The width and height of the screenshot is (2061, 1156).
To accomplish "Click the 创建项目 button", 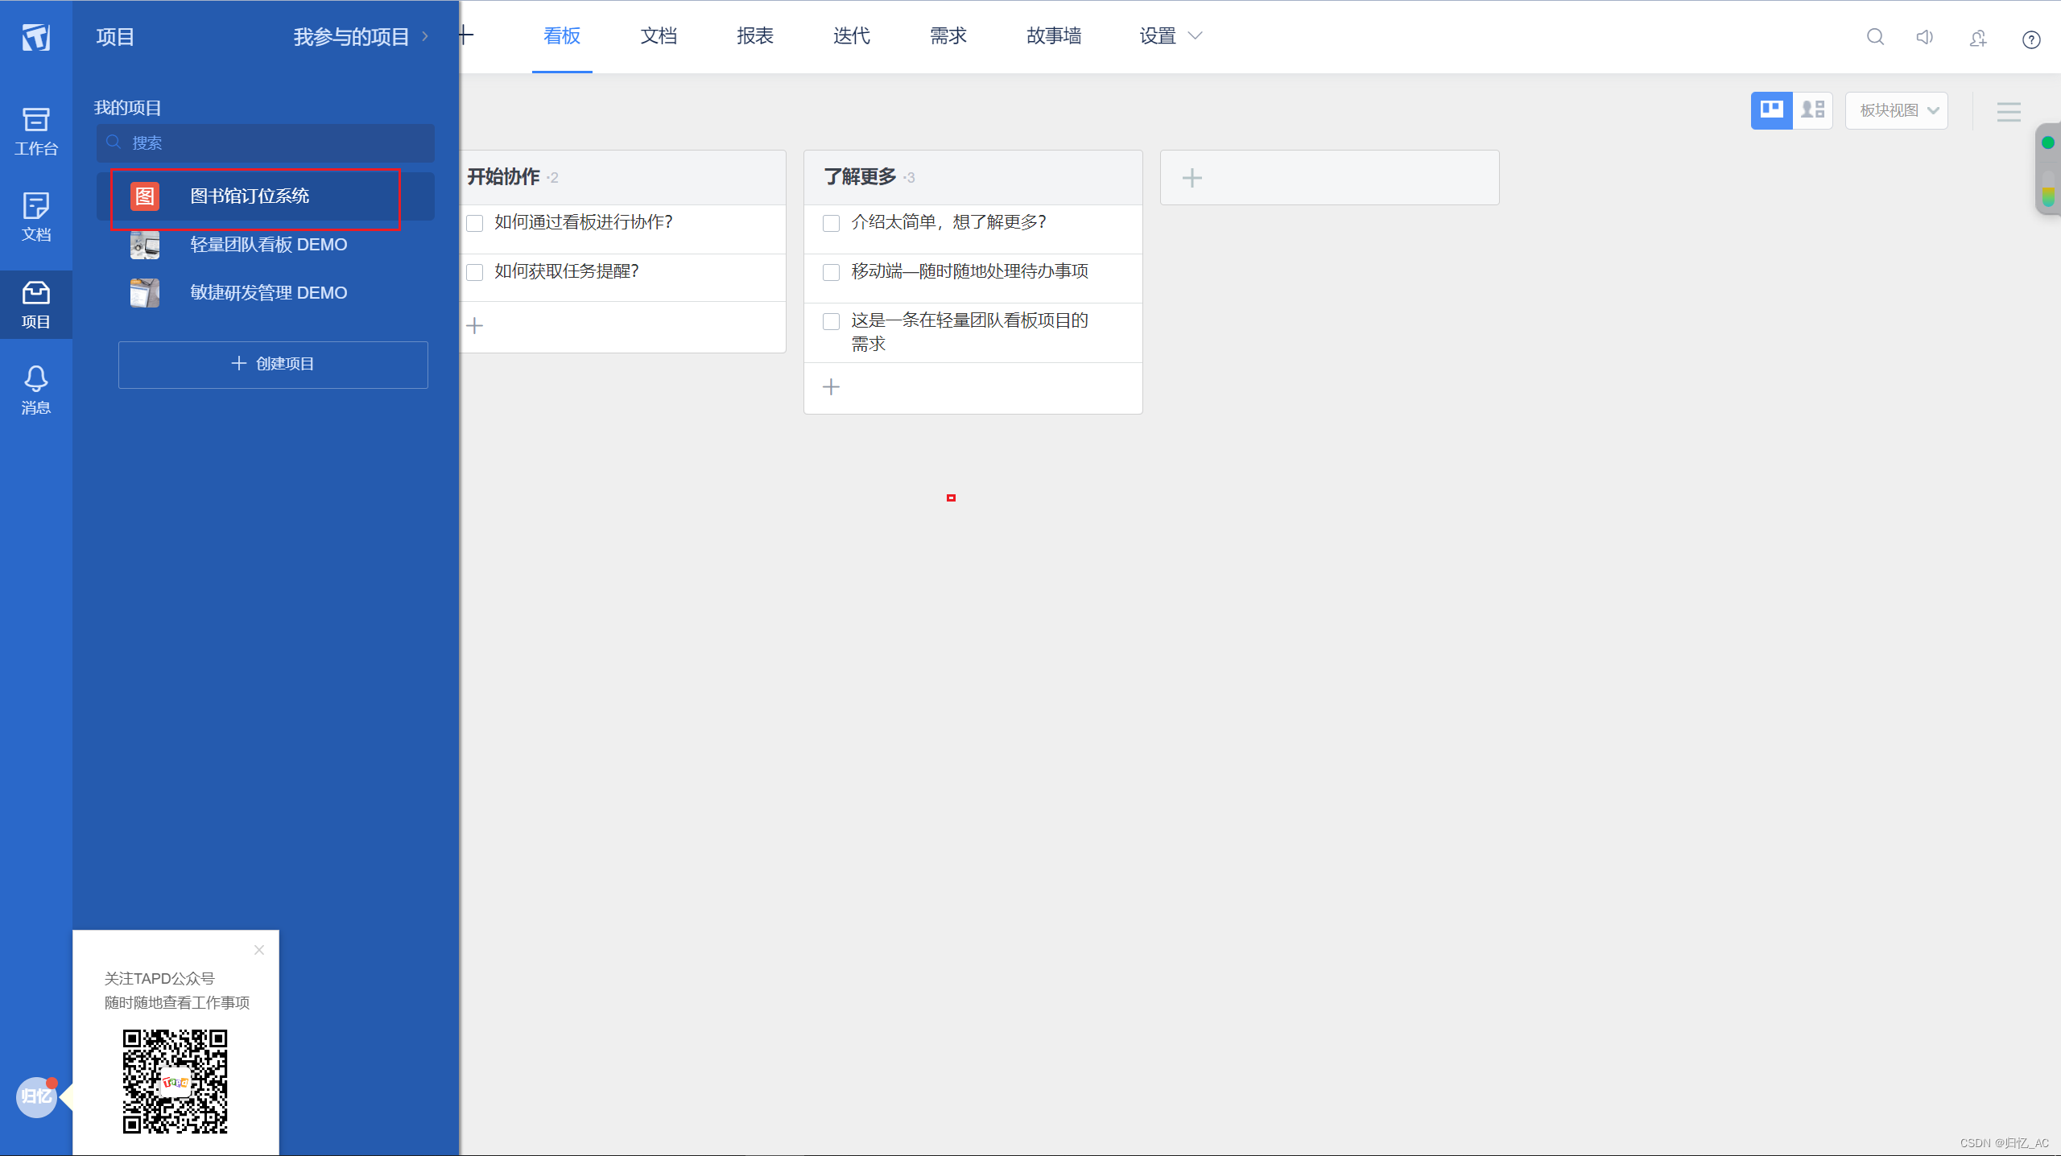I will point(273,364).
